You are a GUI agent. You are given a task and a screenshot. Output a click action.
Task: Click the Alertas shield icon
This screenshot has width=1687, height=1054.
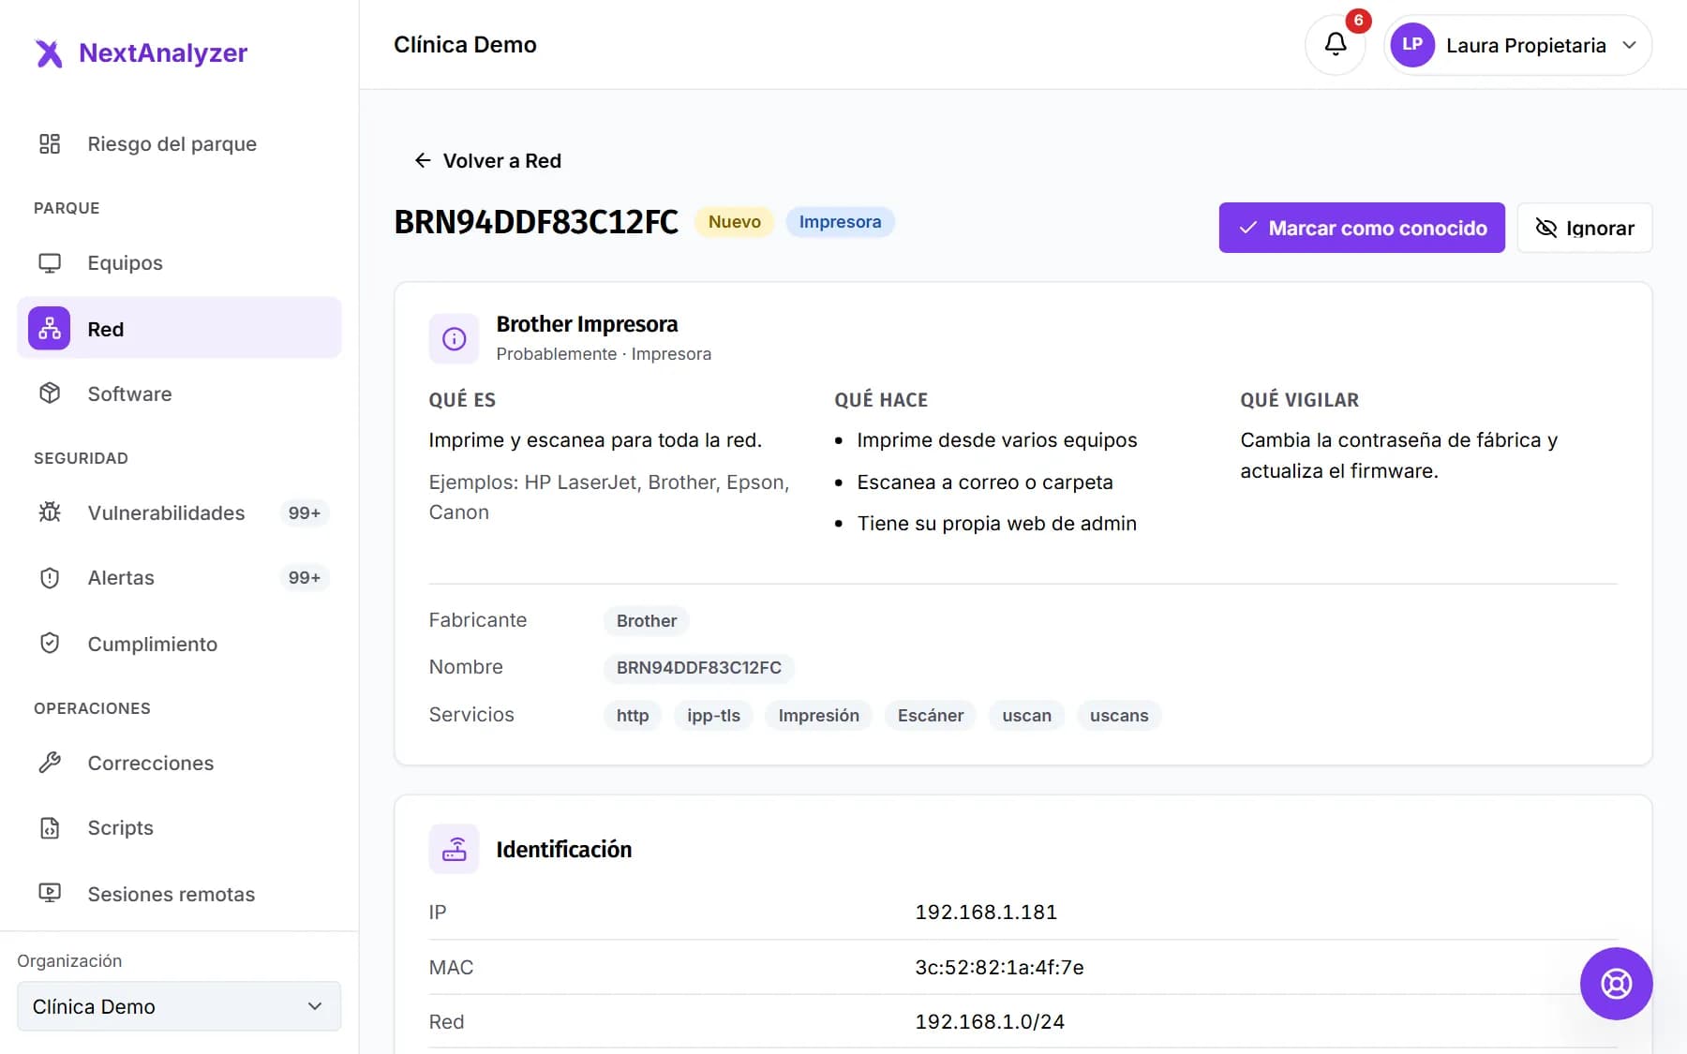[50, 578]
